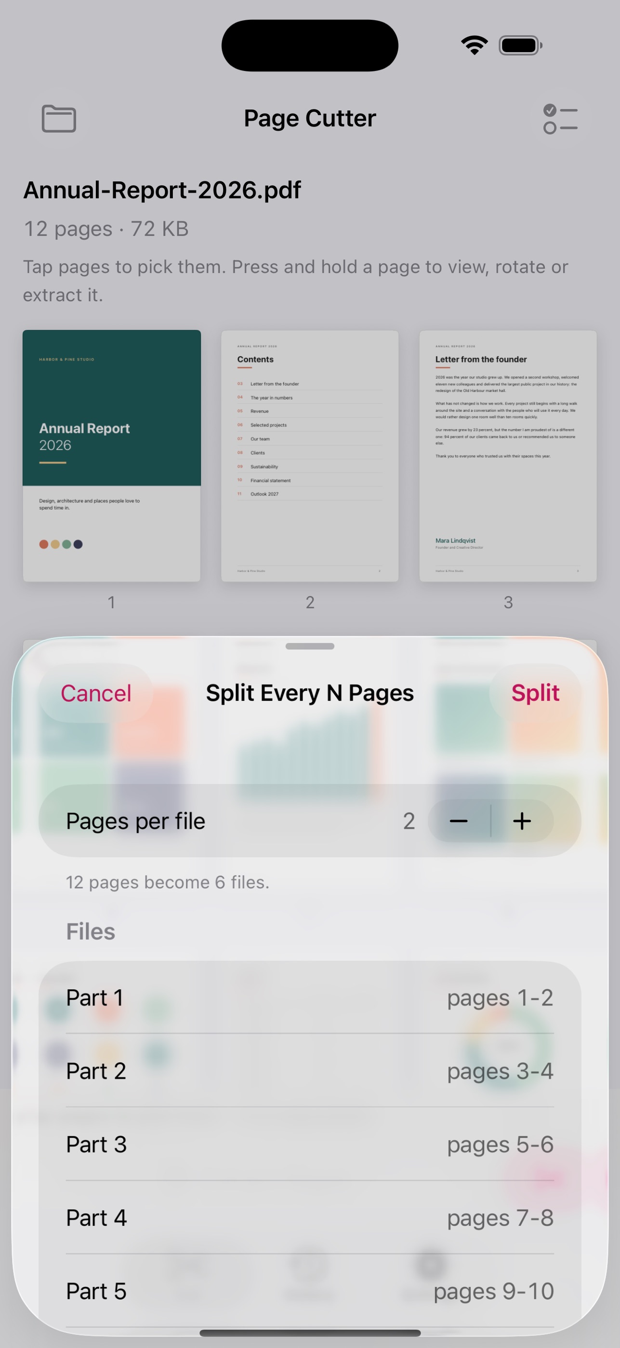Cancel the split dialog
This screenshot has width=620, height=1348.
click(x=96, y=693)
